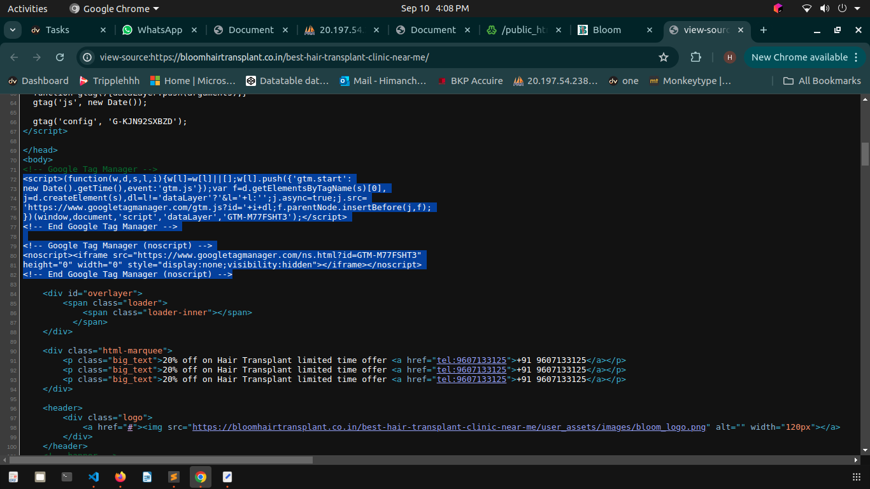Bookmark this page with the star icon
The width and height of the screenshot is (870, 489).
click(x=664, y=57)
